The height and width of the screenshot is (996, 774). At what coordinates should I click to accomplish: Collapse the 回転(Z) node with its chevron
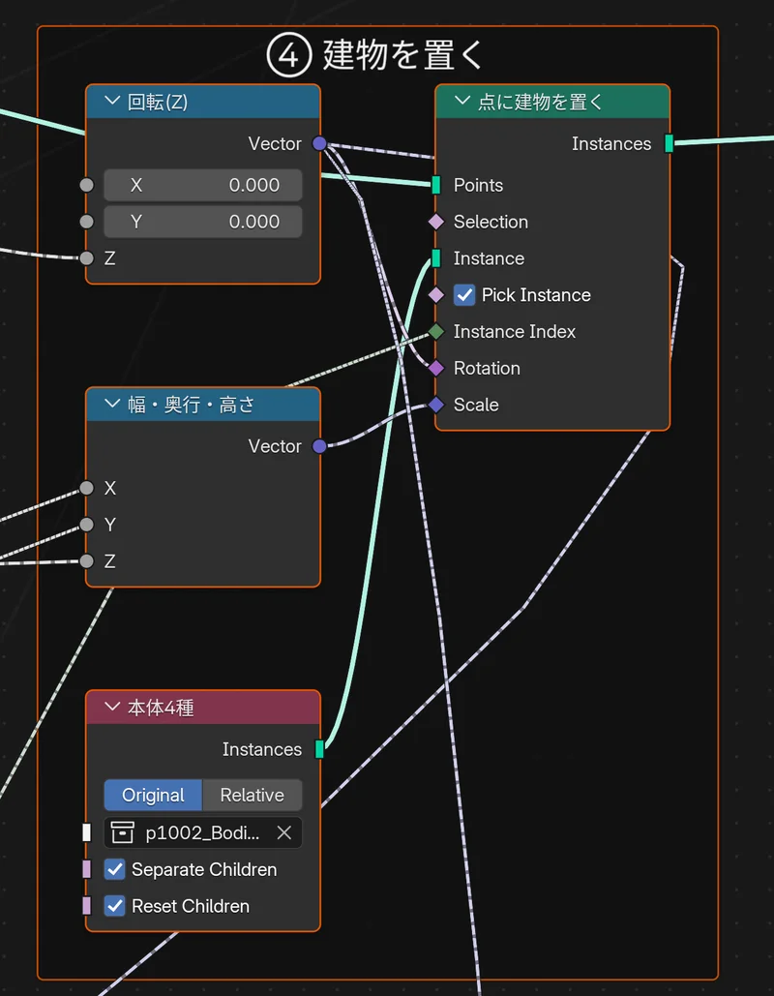coord(112,101)
